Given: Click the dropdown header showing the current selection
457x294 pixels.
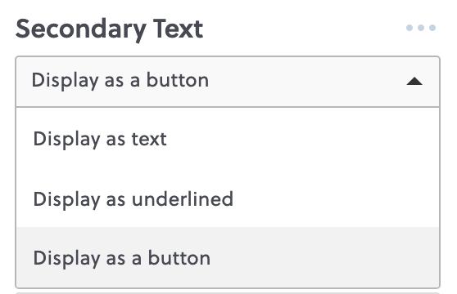Looking at the screenshot, I should tap(228, 82).
